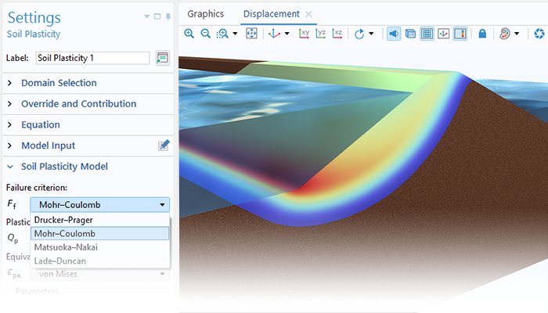The width and height of the screenshot is (548, 313).
Task: Open the default view dropdown arrow
Action: point(287,34)
